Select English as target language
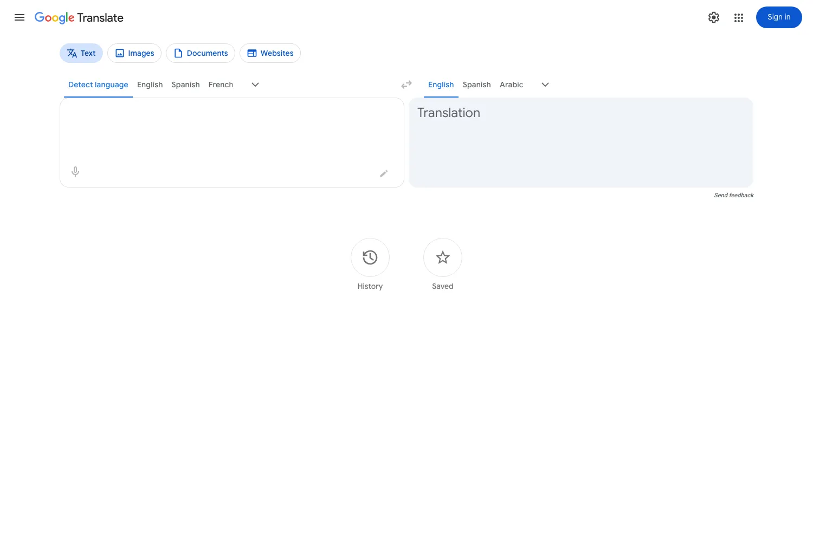Screen dimensions: 813x542 pyautogui.click(x=441, y=85)
